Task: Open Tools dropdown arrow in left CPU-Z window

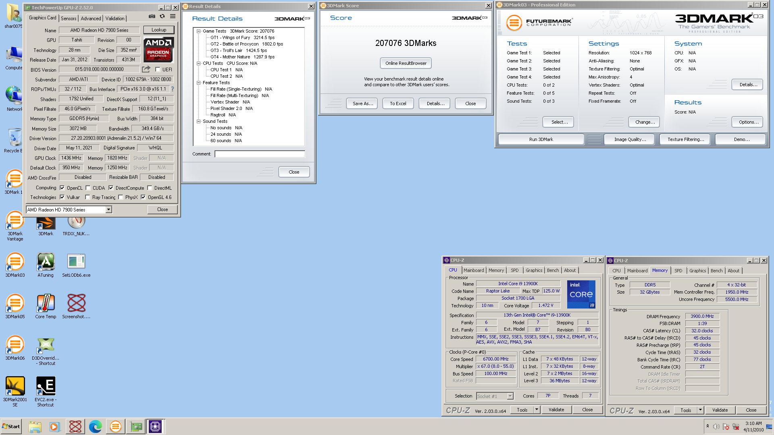Action: click(x=537, y=410)
